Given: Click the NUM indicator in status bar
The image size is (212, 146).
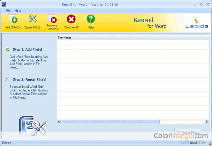Looking at the screenshot, I should tap(193, 142).
